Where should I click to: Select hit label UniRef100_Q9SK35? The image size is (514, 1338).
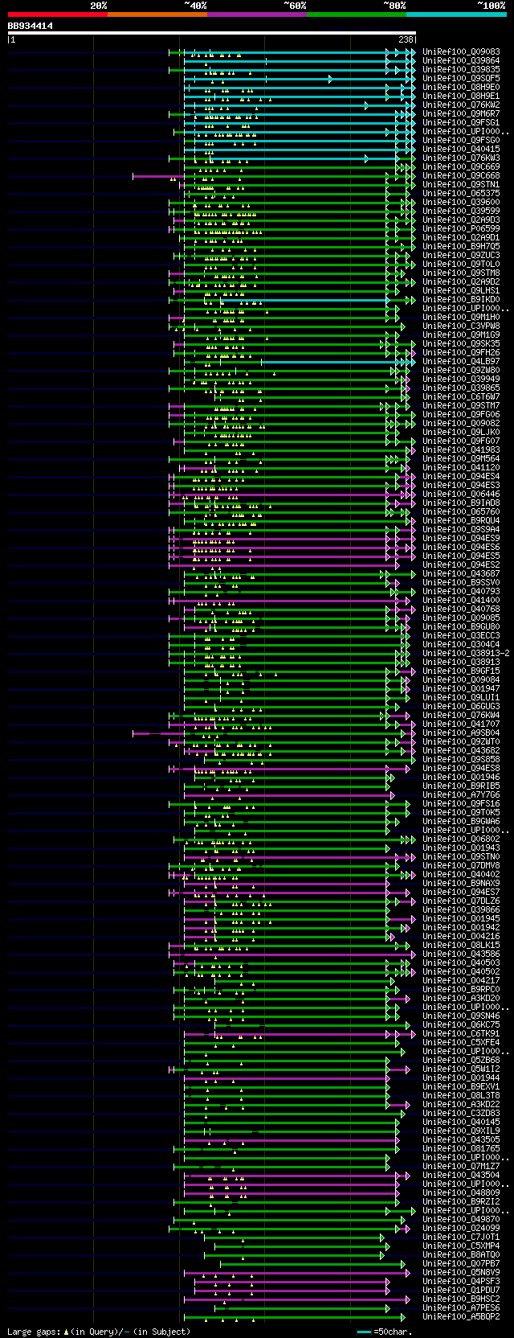click(461, 343)
